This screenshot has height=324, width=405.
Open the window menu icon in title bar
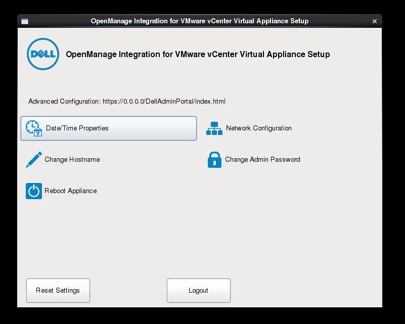pos(25,21)
